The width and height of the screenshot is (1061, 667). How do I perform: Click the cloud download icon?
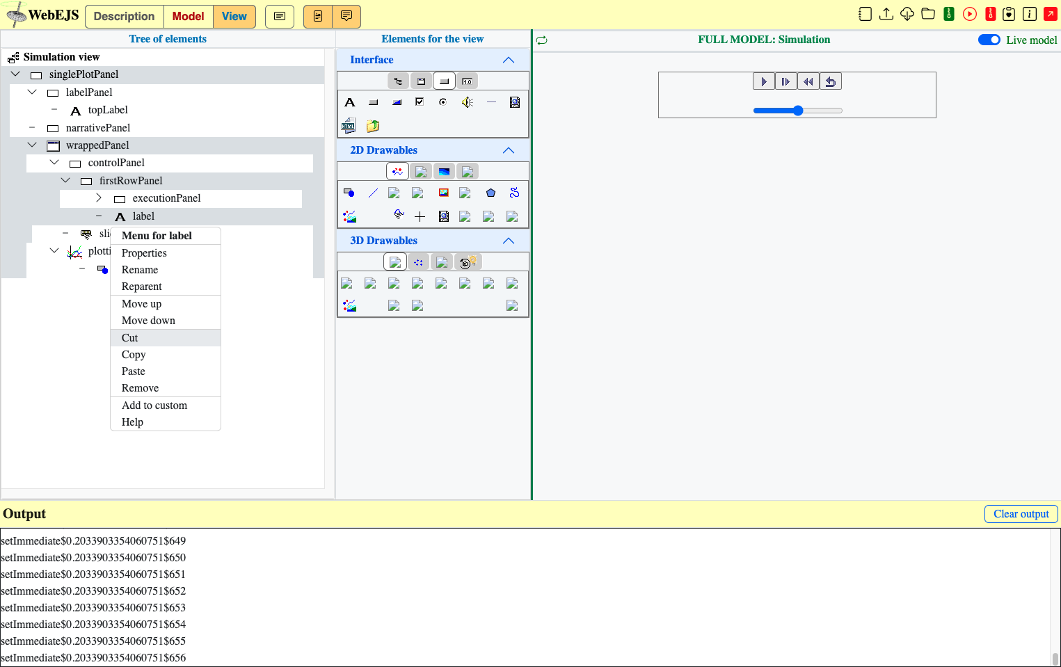[907, 14]
